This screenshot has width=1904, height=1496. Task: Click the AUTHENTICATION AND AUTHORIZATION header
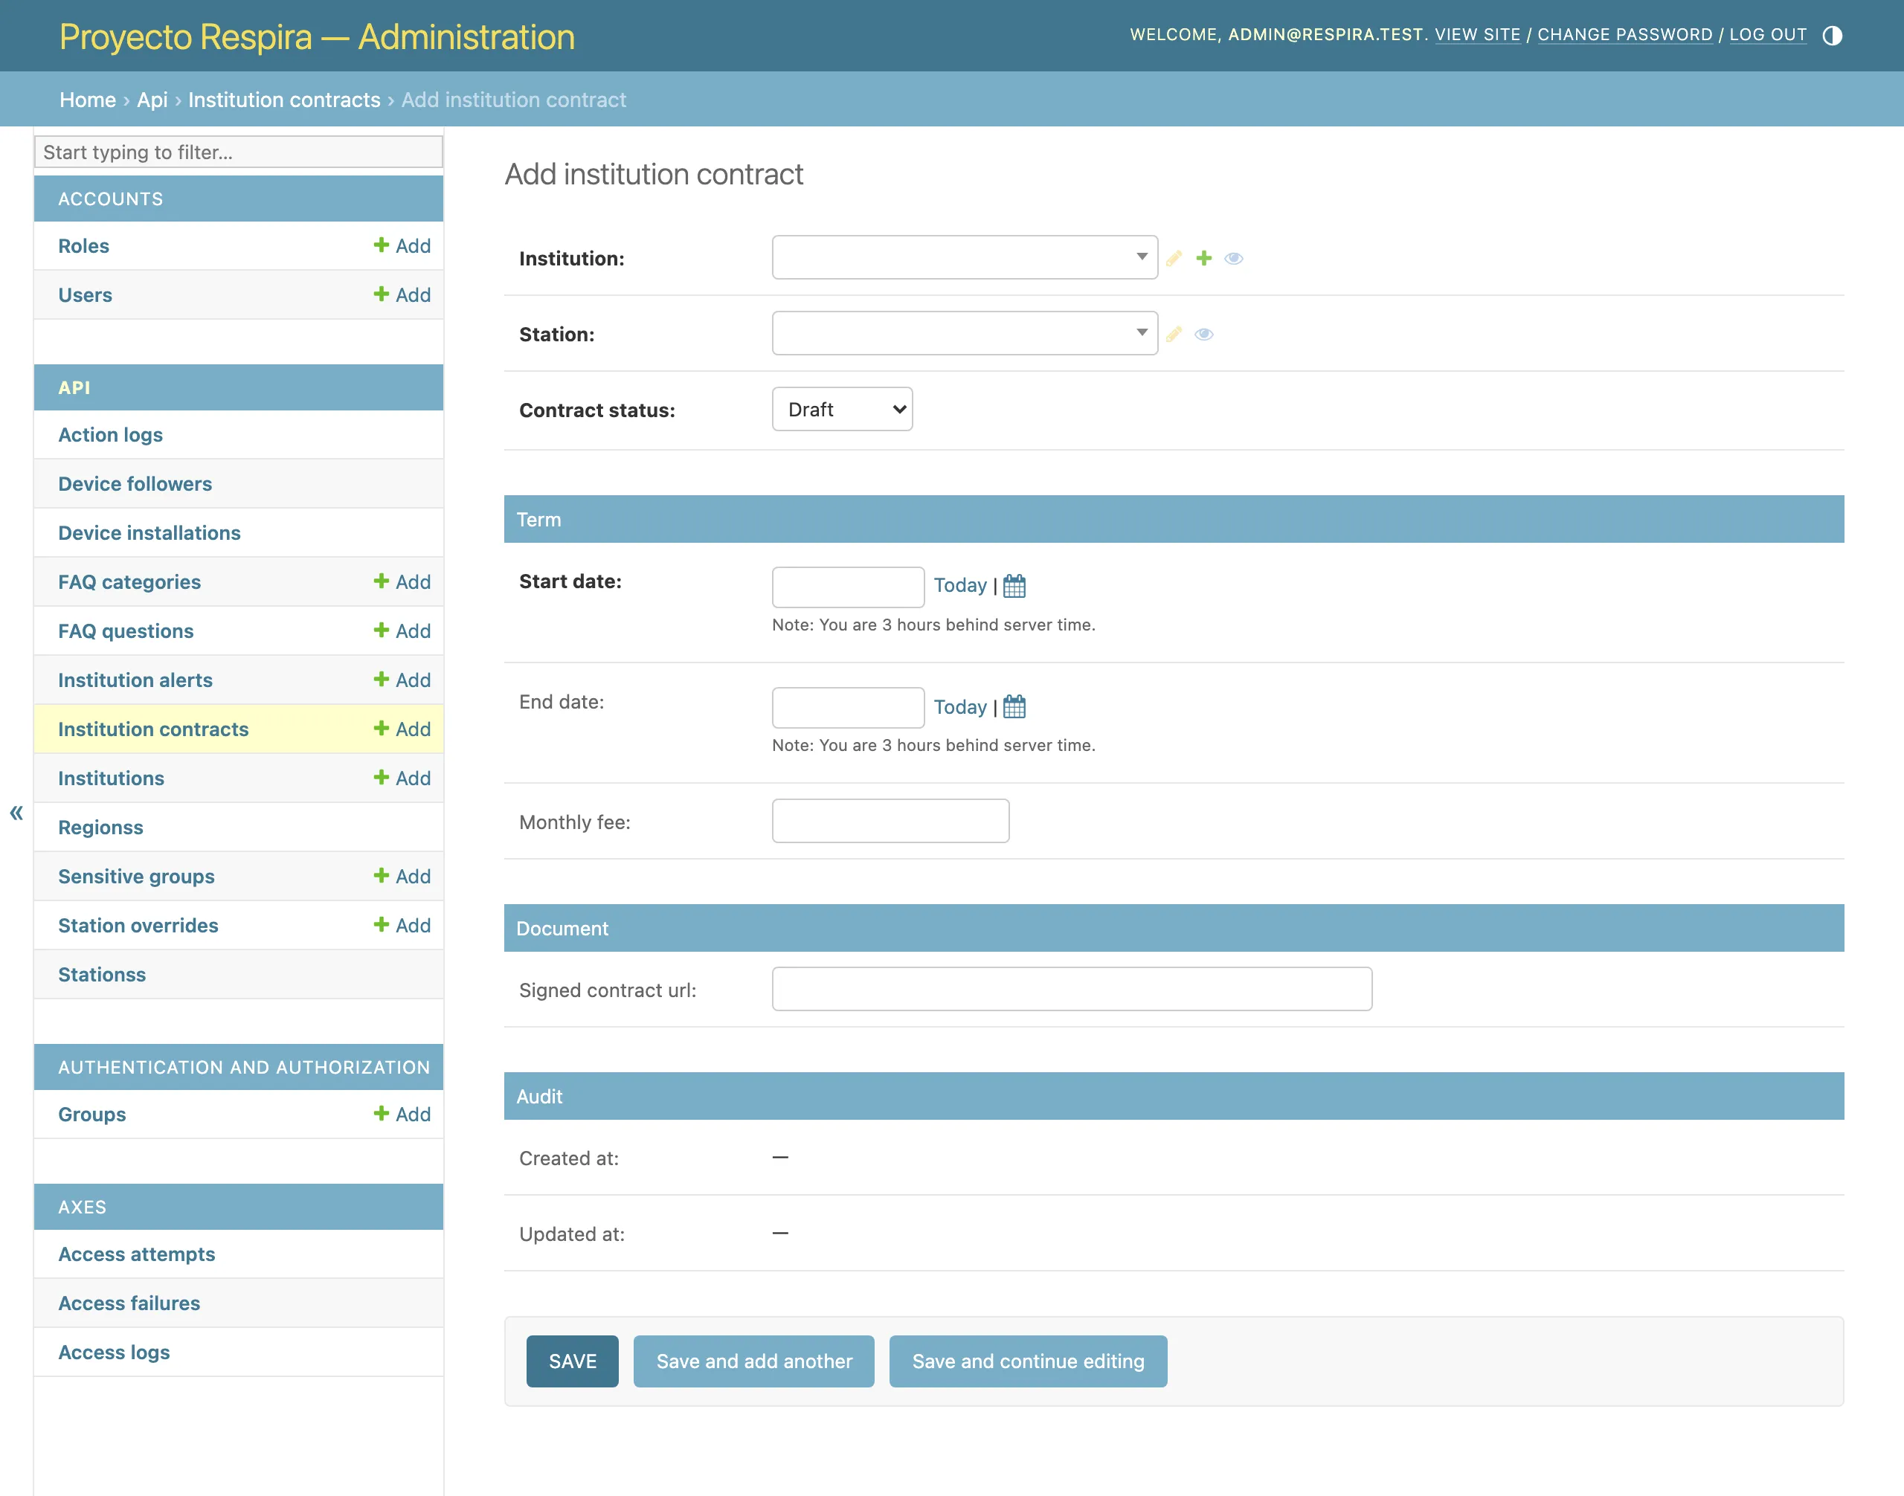click(x=244, y=1067)
